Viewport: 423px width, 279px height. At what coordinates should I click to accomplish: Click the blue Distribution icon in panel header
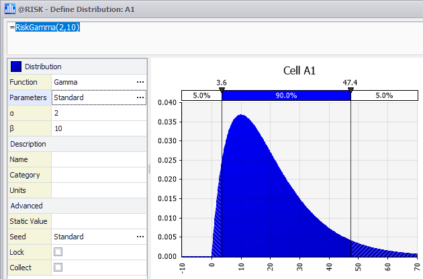[x=16, y=67]
